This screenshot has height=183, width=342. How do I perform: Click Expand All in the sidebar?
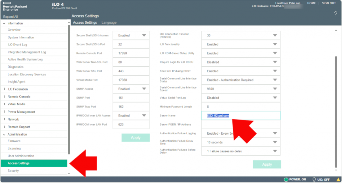click(10, 17)
